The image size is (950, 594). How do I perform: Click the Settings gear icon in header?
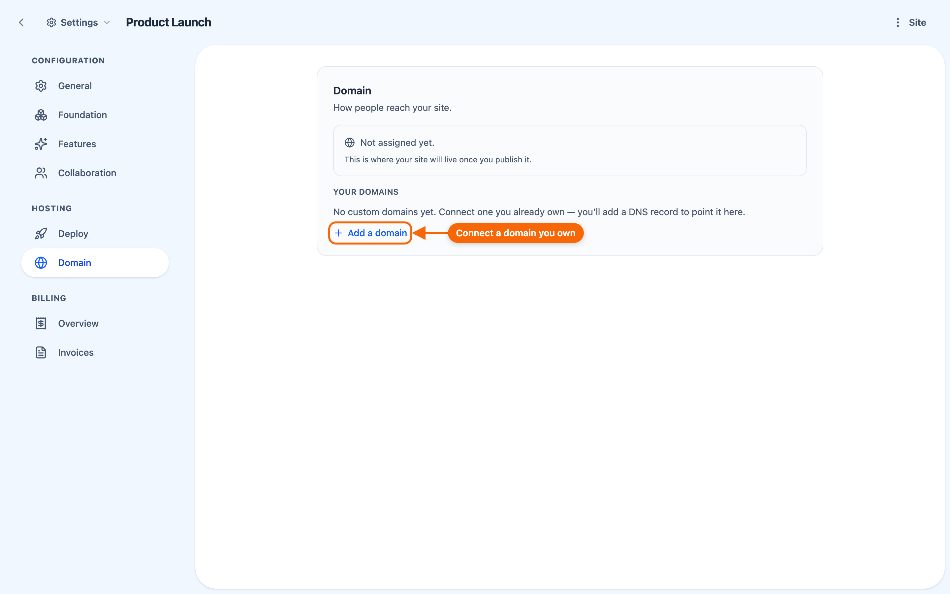point(51,22)
